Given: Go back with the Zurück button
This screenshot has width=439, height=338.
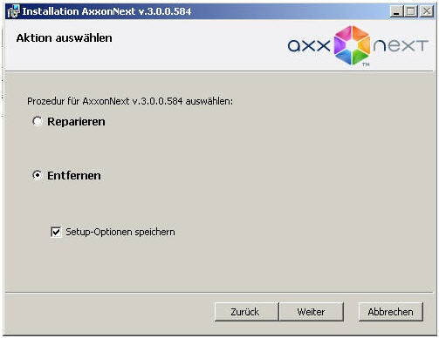Looking at the screenshot, I should 246,312.
